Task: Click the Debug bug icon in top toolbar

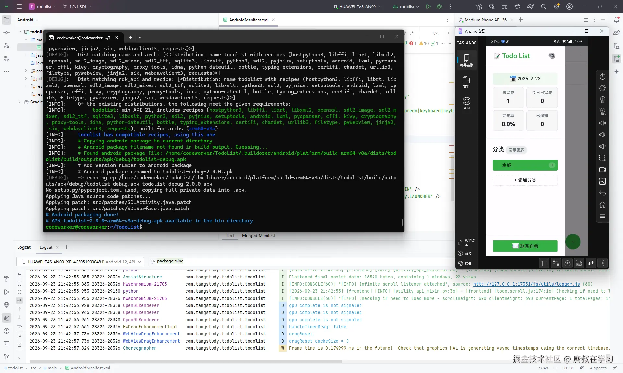Action: coord(439,6)
